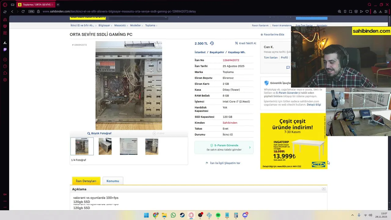The width and height of the screenshot is (391, 220).
Task: Switch to the Konum tab
Action: (x=113, y=181)
